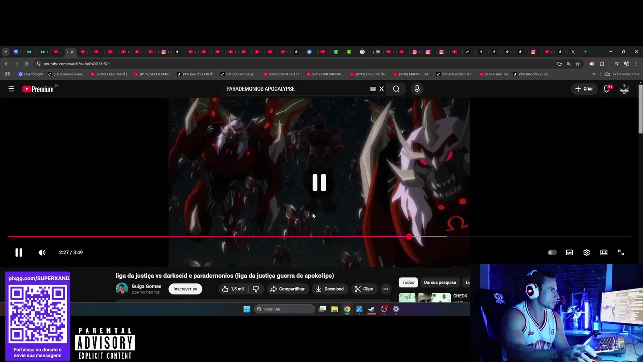
Task: Open the MANTIS bookmark
Action: 412,74
